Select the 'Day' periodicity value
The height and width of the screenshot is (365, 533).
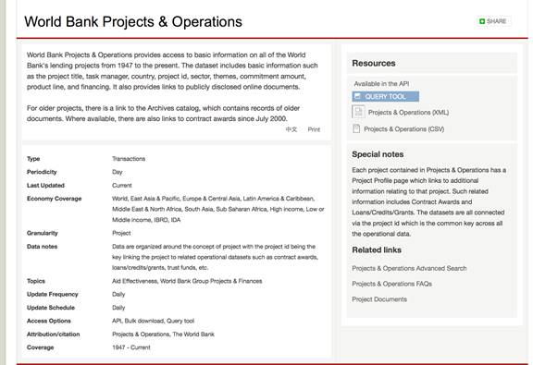[x=118, y=172]
